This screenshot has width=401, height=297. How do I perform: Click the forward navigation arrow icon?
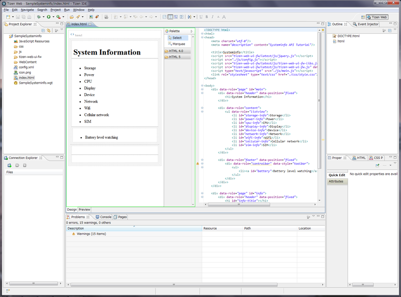click(151, 17)
